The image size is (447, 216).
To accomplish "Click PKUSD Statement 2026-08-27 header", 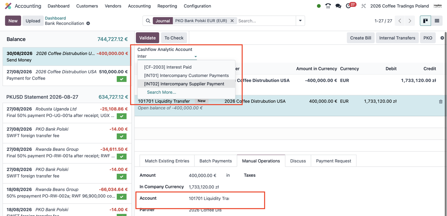I will pyautogui.click(x=42, y=97).
